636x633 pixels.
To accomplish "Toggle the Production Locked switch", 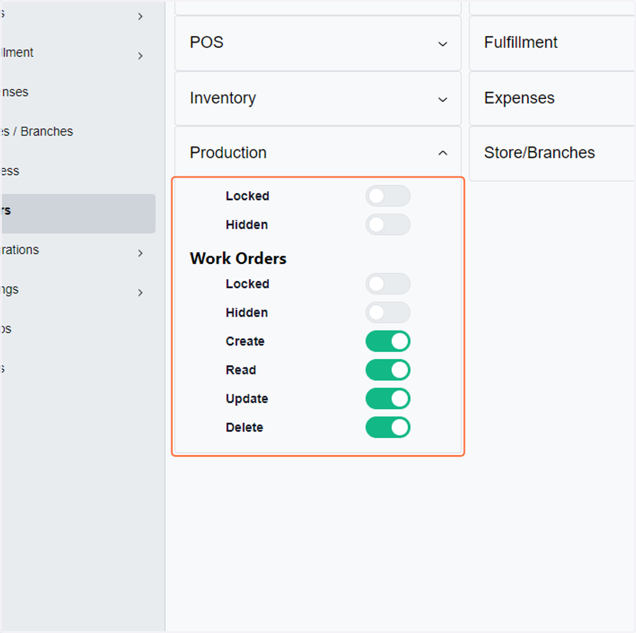I will point(387,196).
